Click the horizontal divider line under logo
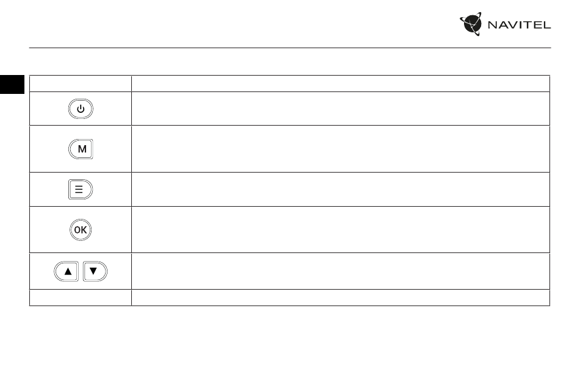 [290, 48]
